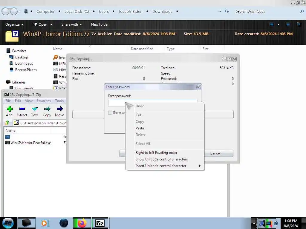Click the Test icon in 7-Zip
This screenshot has width=306, height=229.
[x=35, y=109]
